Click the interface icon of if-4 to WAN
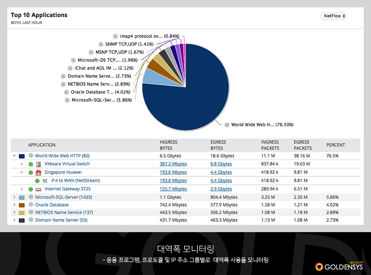 pos(45,181)
